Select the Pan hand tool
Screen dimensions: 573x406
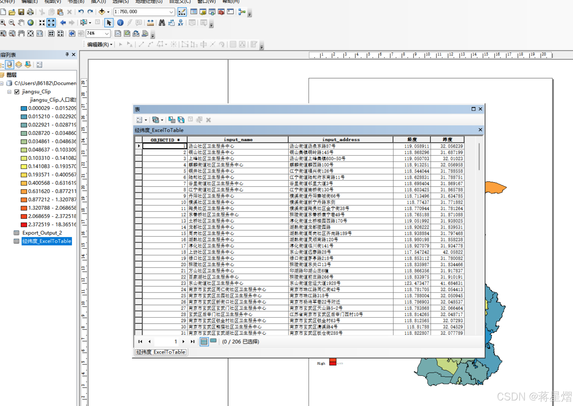pos(21,23)
